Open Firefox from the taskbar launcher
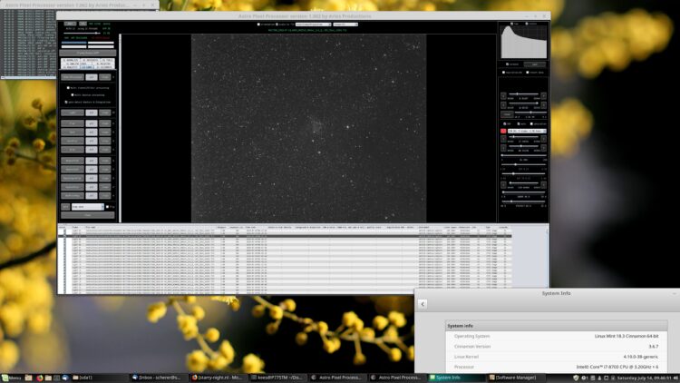Image resolution: width=680 pixels, height=383 pixels. pyautogui.click(x=40, y=378)
